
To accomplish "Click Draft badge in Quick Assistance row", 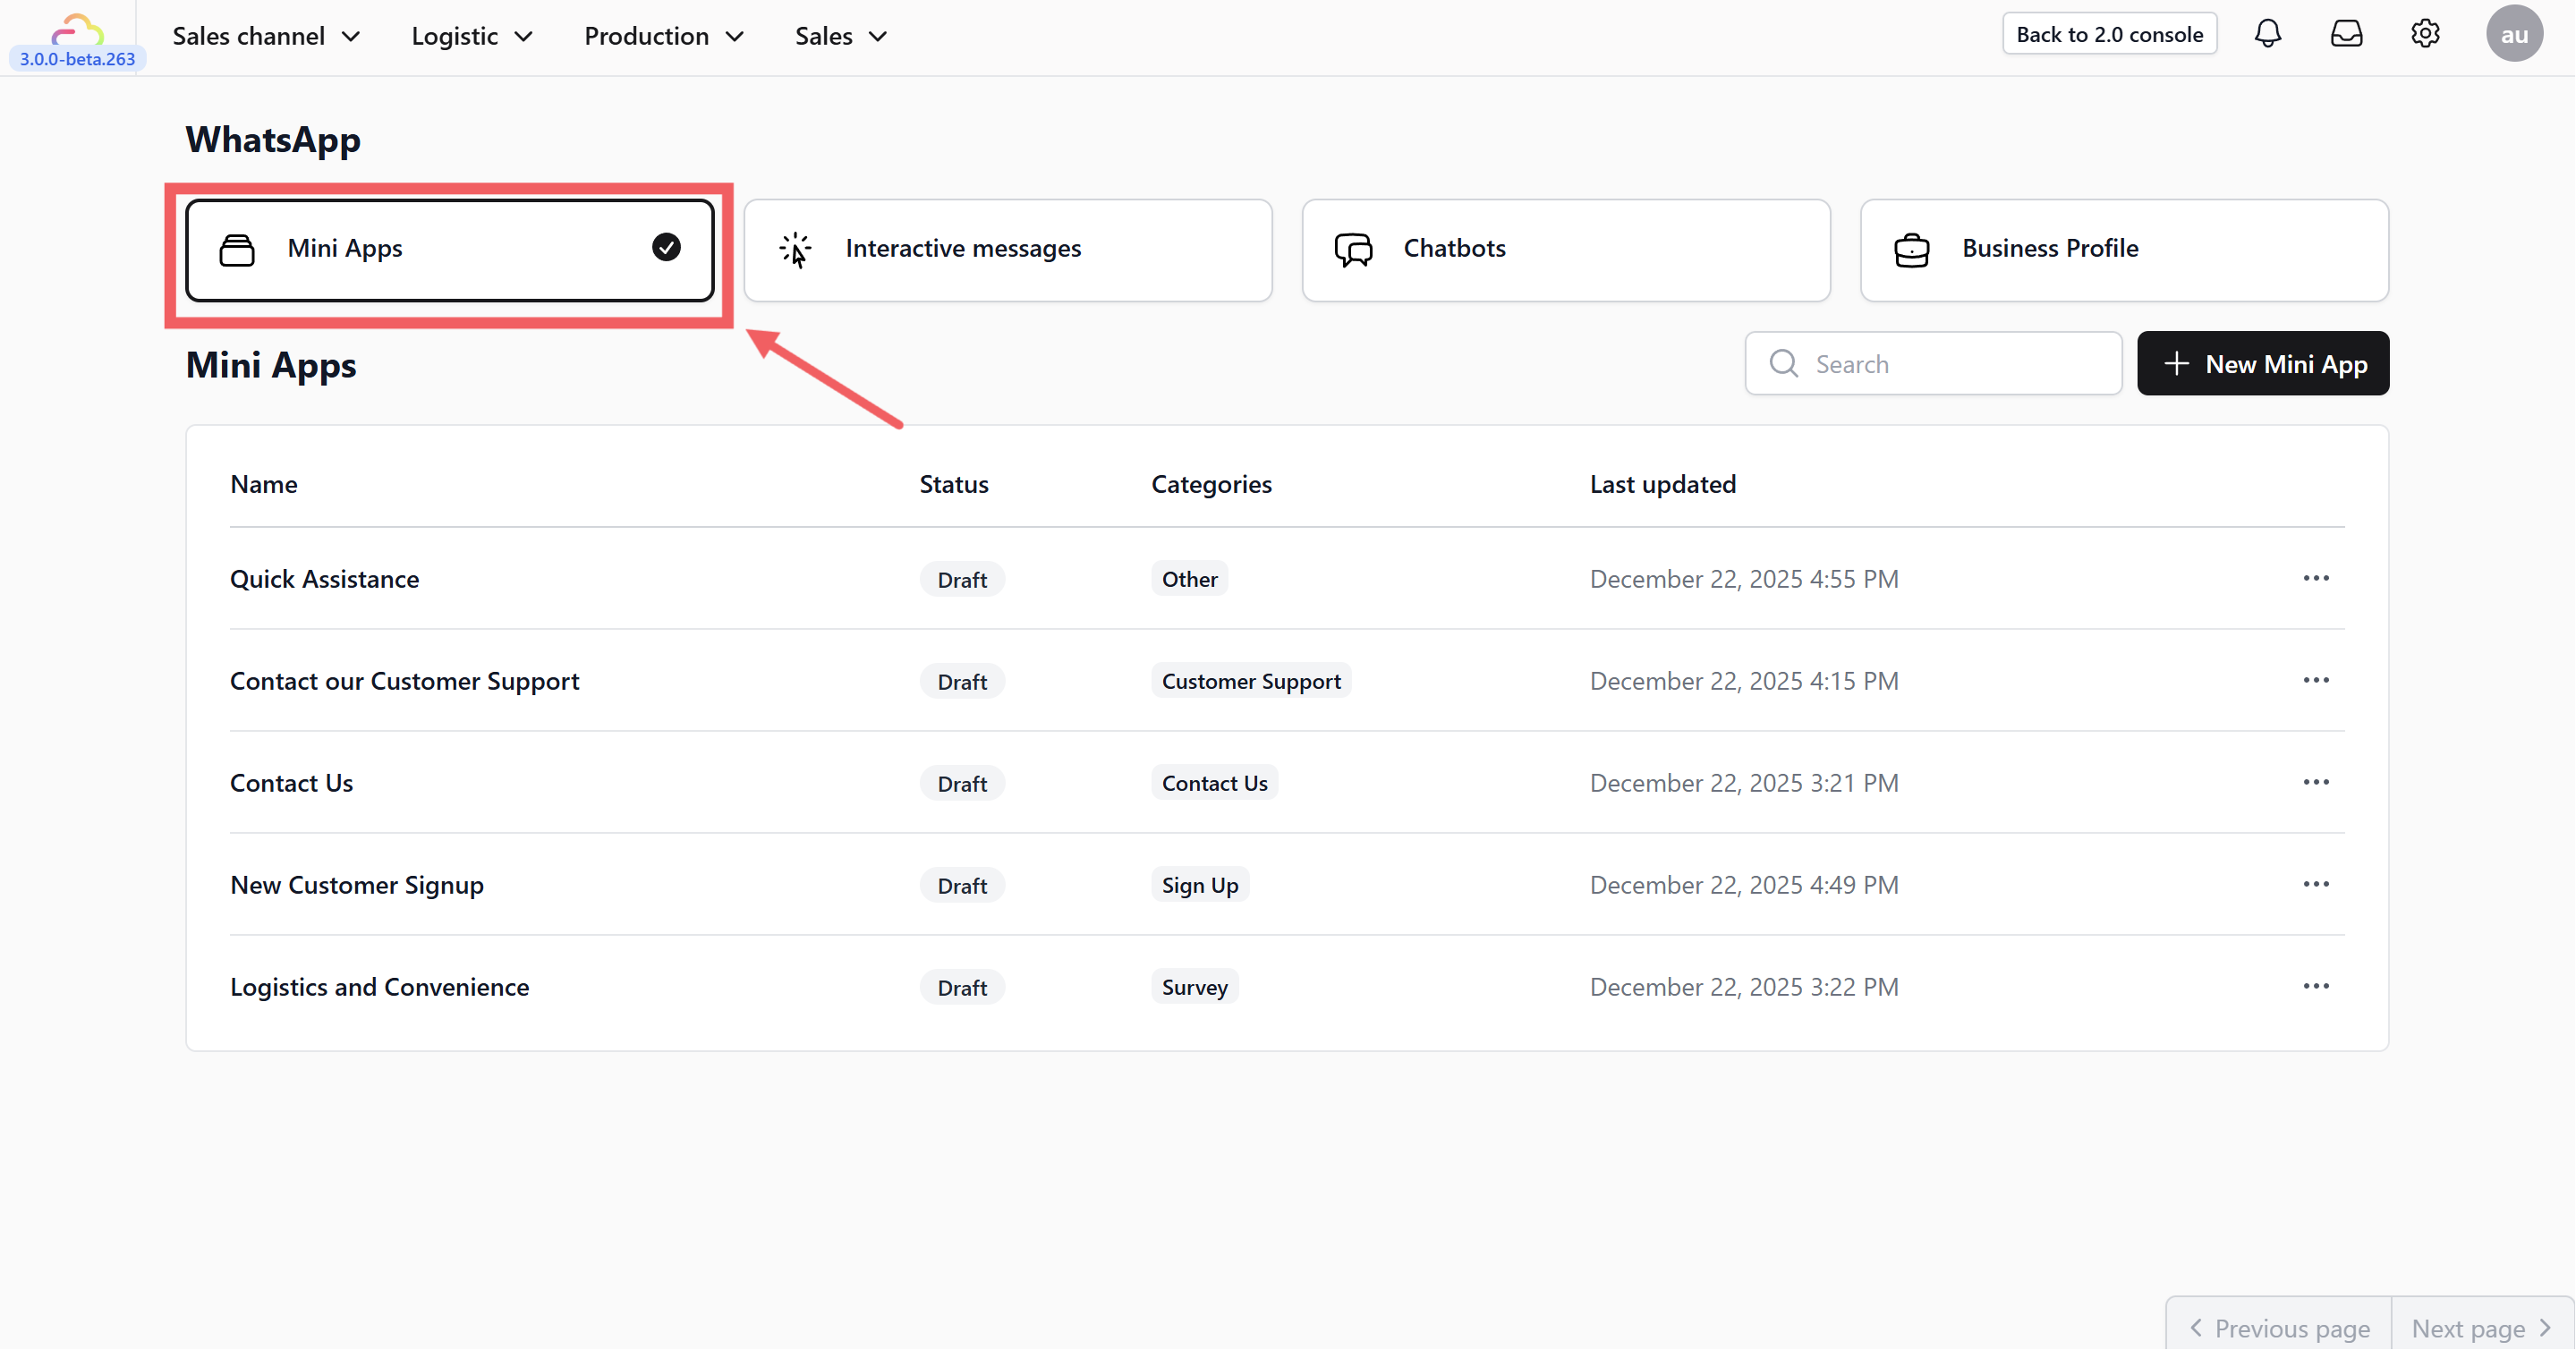I will tap(962, 580).
